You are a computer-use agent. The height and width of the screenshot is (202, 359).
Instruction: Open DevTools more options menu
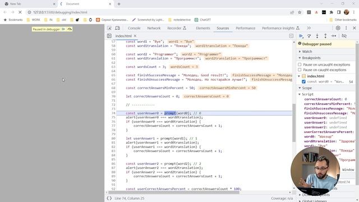[346, 28]
